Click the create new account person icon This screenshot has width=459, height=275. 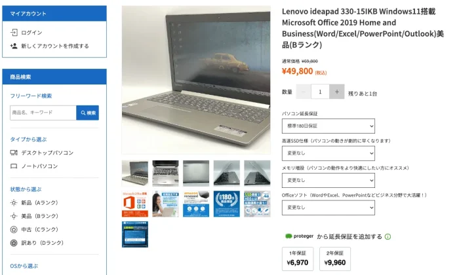[x=14, y=46]
